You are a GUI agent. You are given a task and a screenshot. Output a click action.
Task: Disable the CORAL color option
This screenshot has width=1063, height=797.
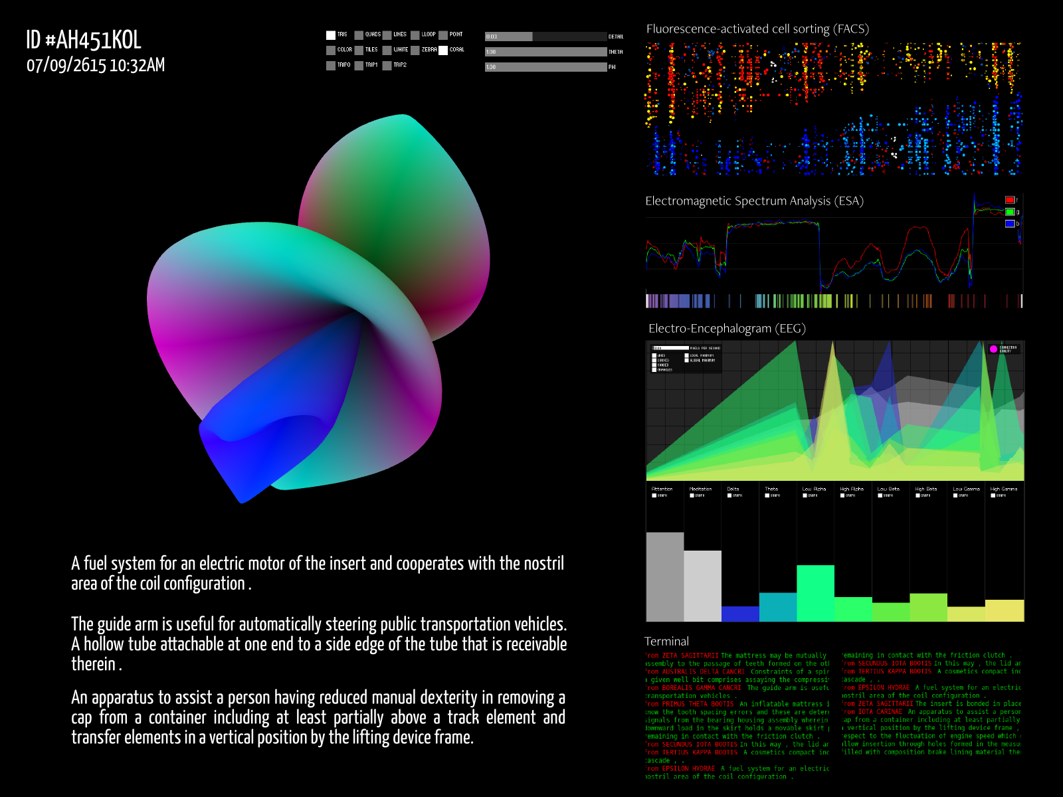pyautogui.click(x=443, y=50)
